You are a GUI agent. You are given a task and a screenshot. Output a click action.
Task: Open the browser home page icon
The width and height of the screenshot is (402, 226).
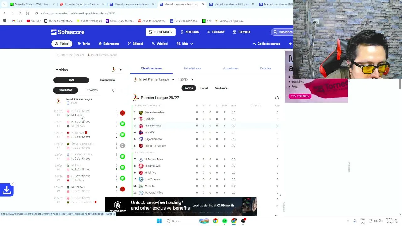click(27, 13)
